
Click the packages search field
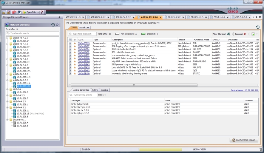click(83, 95)
